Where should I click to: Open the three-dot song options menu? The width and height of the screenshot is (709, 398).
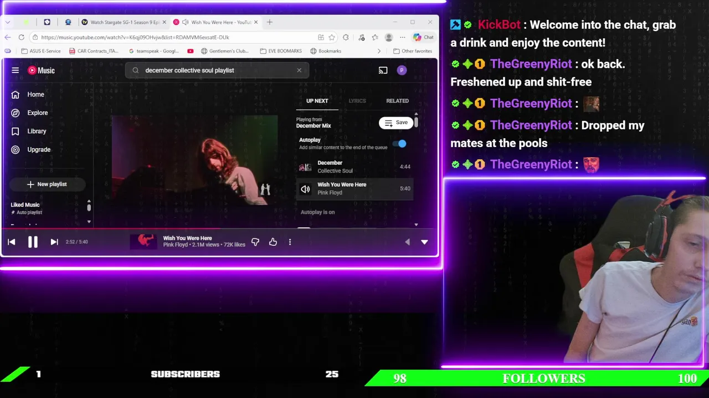click(290, 242)
